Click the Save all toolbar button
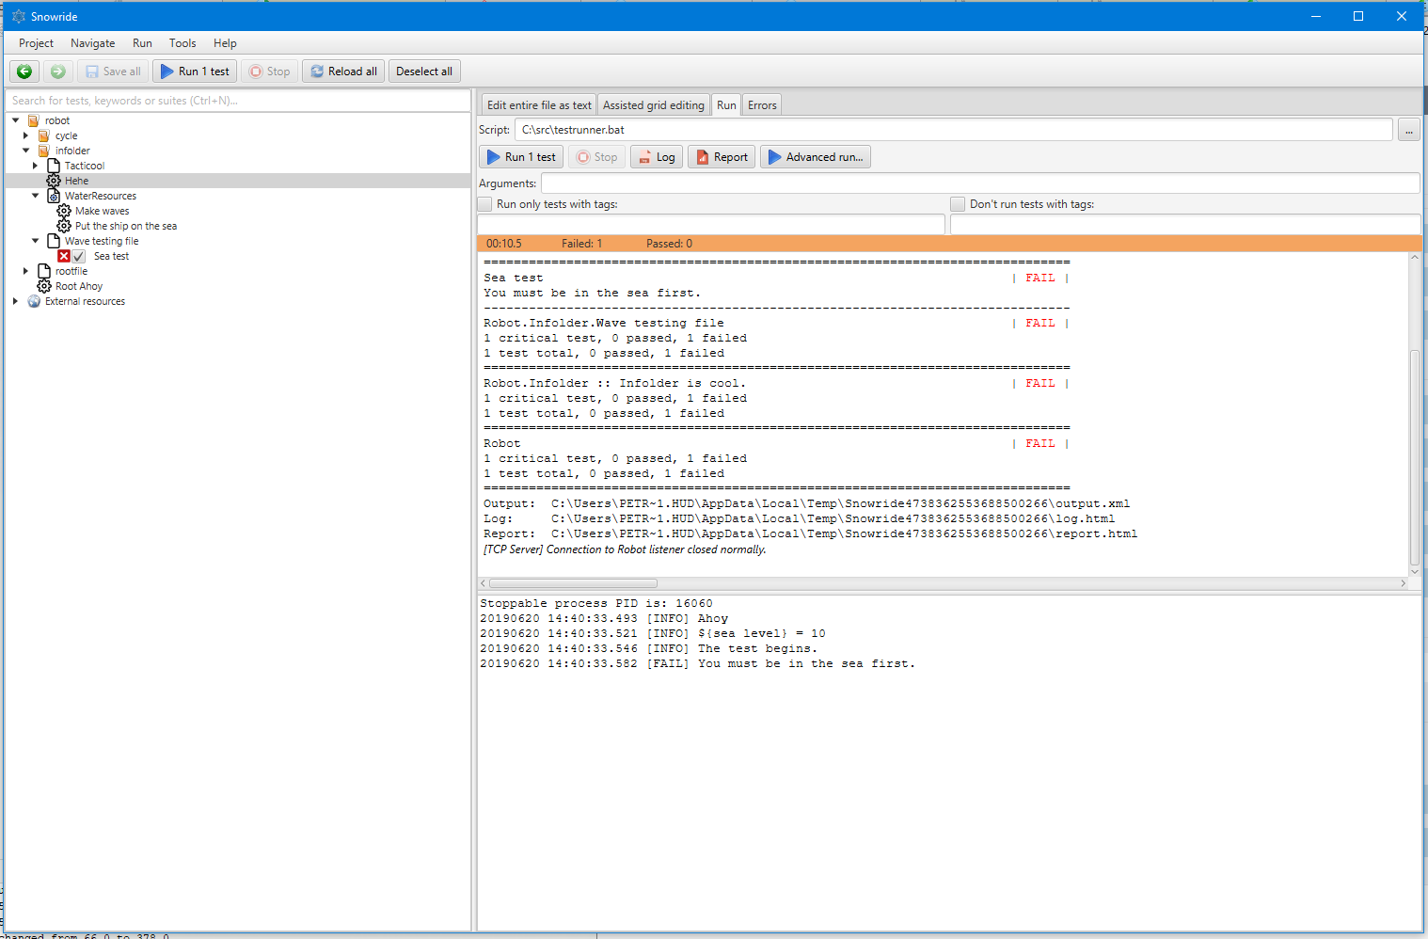Screen dimensions: 1428x939 click(x=113, y=72)
